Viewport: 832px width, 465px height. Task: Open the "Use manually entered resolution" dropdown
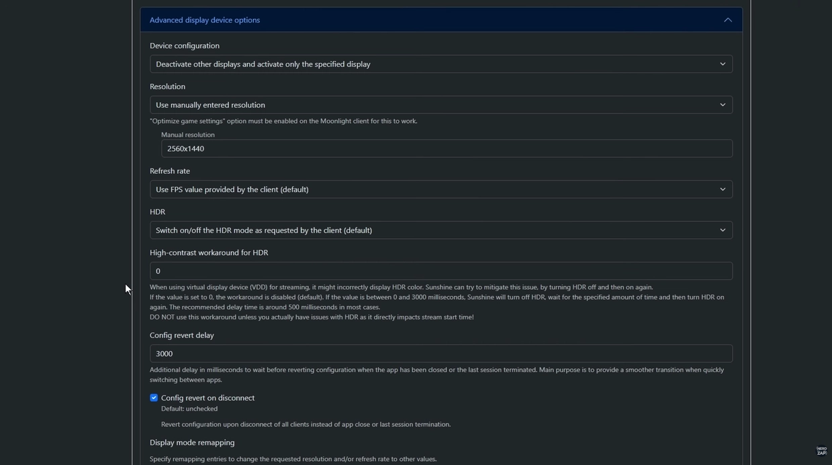click(430, 105)
